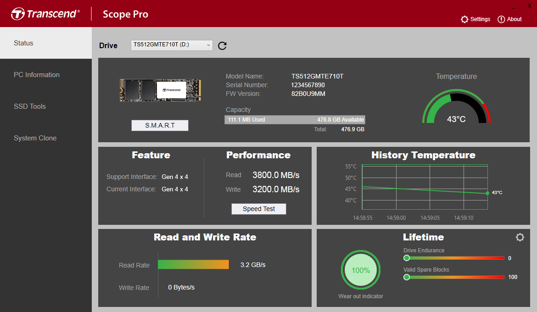Click the 43°C point label on chart

[x=497, y=192]
